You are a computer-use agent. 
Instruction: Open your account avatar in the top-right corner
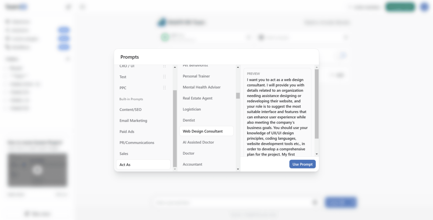tap(425, 7)
